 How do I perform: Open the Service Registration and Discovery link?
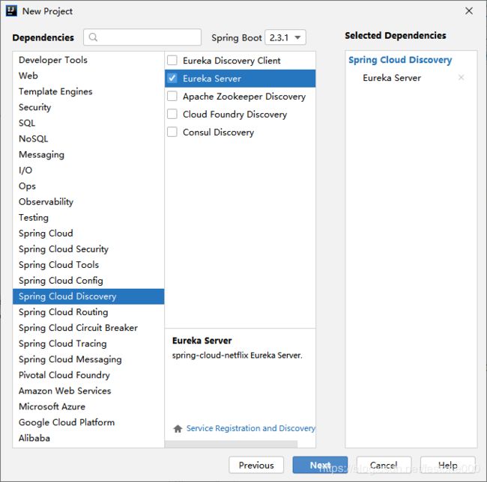251,428
